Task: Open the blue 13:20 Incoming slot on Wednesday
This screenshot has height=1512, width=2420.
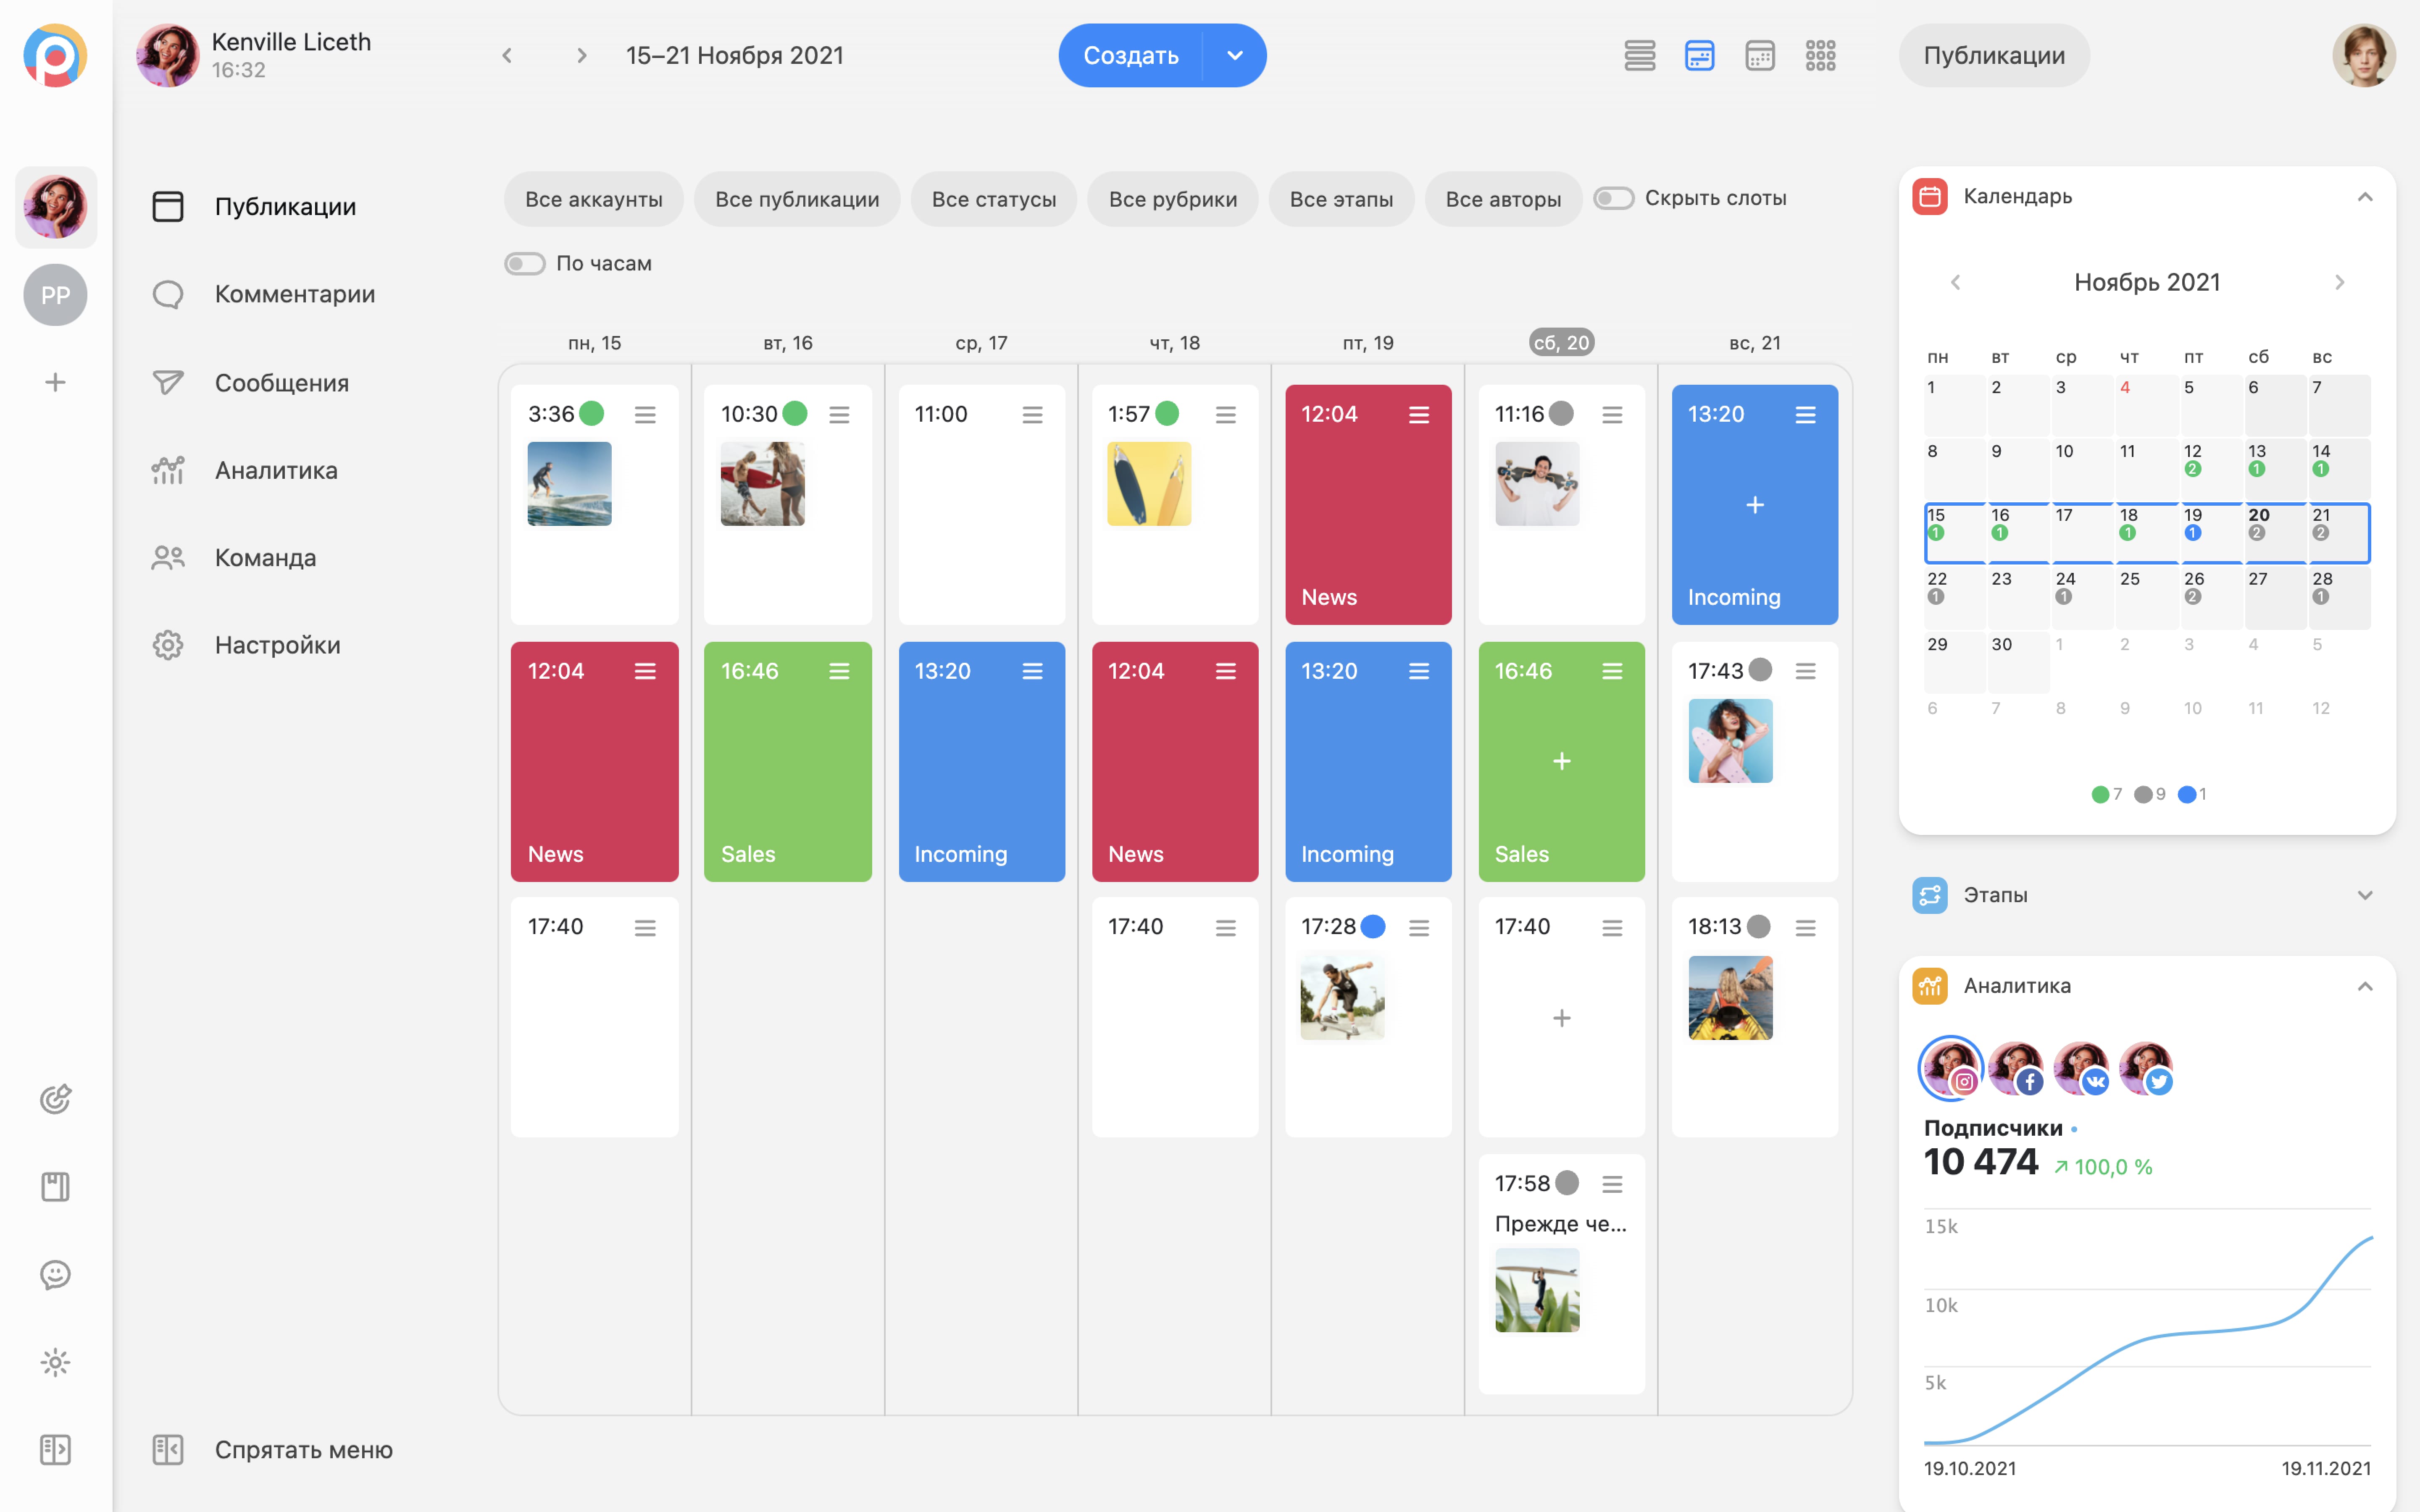Action: click(x=982, y=761)
